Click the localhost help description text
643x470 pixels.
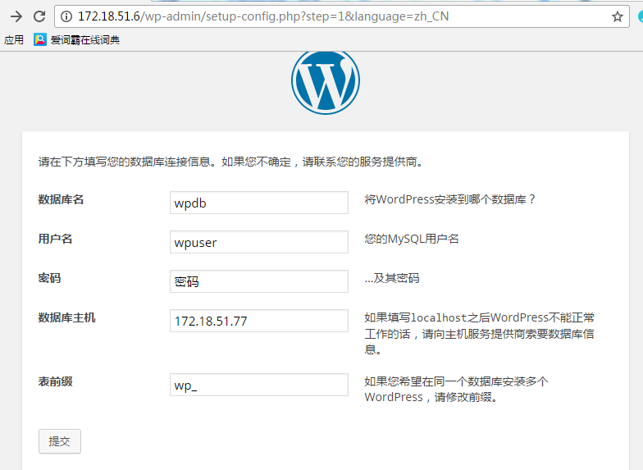pyautogui.click(x=479, y=333)
